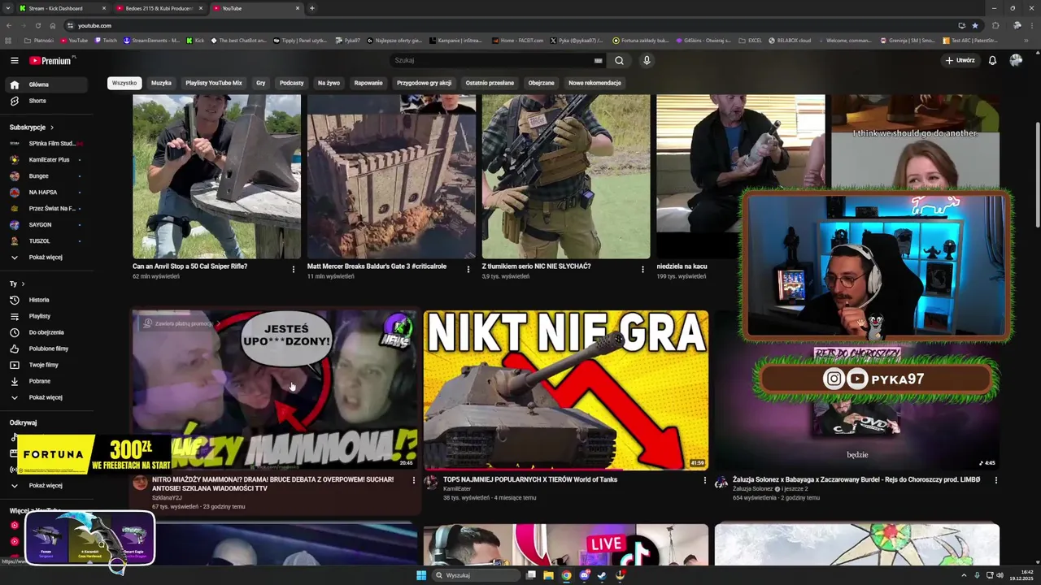Screen dimensions: 1041x585
Task: Open options for TOPS World of Tanks video
Action: tap(704, 480)
